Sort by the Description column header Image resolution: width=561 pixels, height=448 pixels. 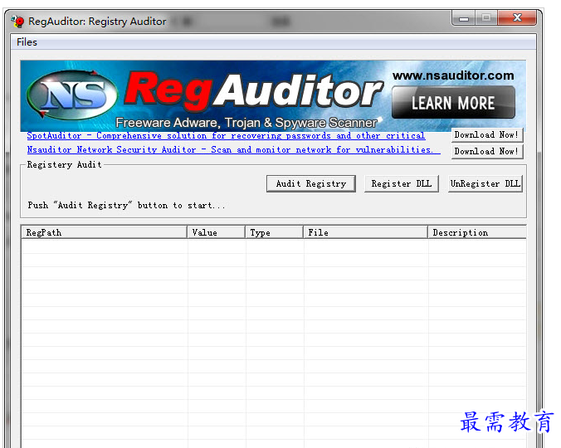click(477, 232)
